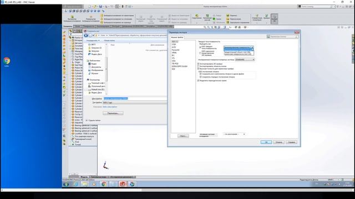Image resolution: width=355 pixels, height=199 pixels.
Task: Click the Add a description link
Action: [110, 107]
